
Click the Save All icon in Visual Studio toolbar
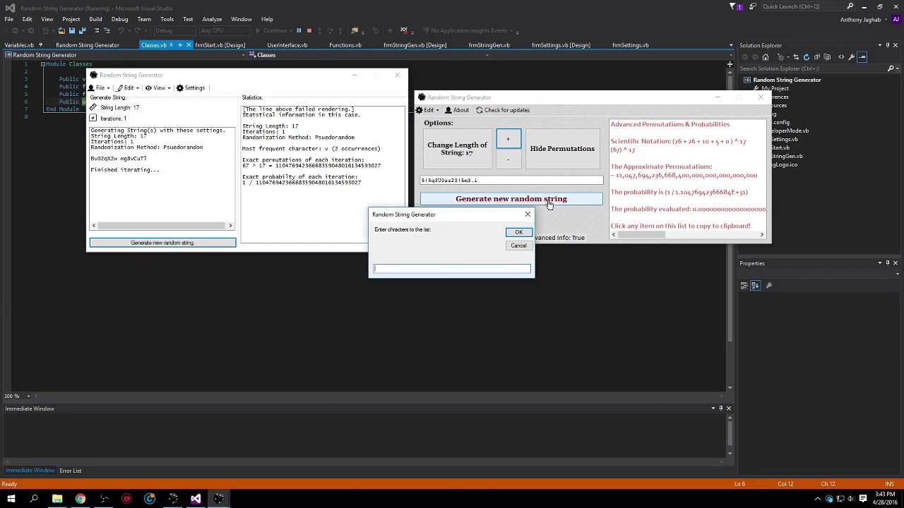pos(82,30)
